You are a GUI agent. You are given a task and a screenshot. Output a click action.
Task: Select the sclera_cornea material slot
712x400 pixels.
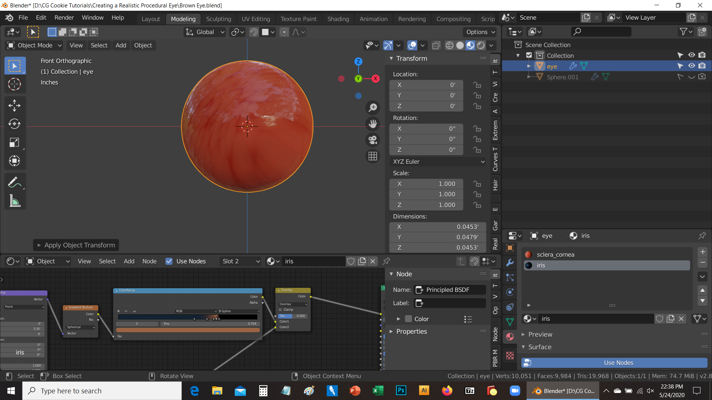pyautogui.click(x=555, y=255)
